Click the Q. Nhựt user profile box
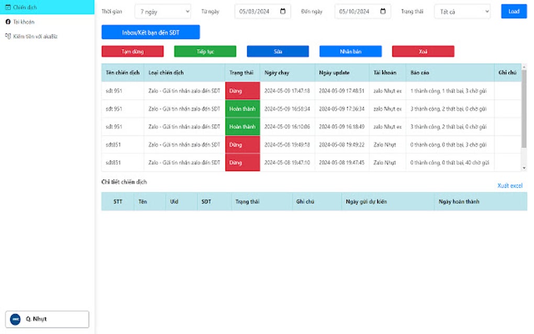 [x=47, y=319]
